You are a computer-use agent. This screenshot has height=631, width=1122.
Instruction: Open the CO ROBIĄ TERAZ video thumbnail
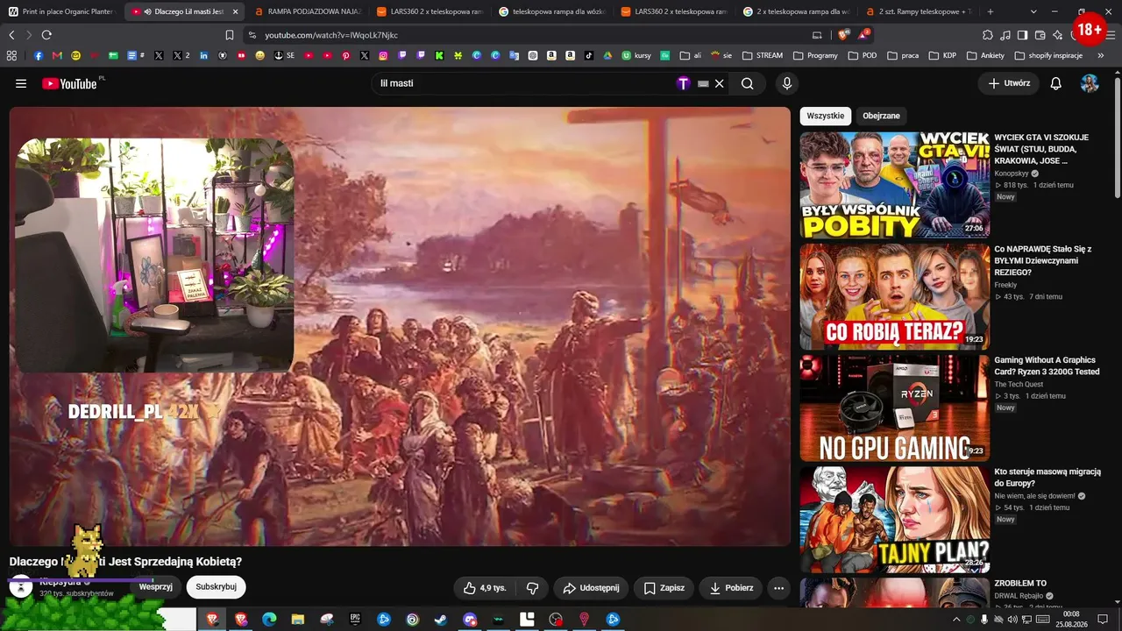point(894,296)
